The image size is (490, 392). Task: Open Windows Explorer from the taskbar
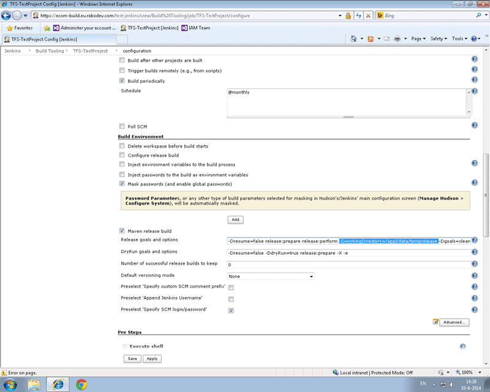34,384
